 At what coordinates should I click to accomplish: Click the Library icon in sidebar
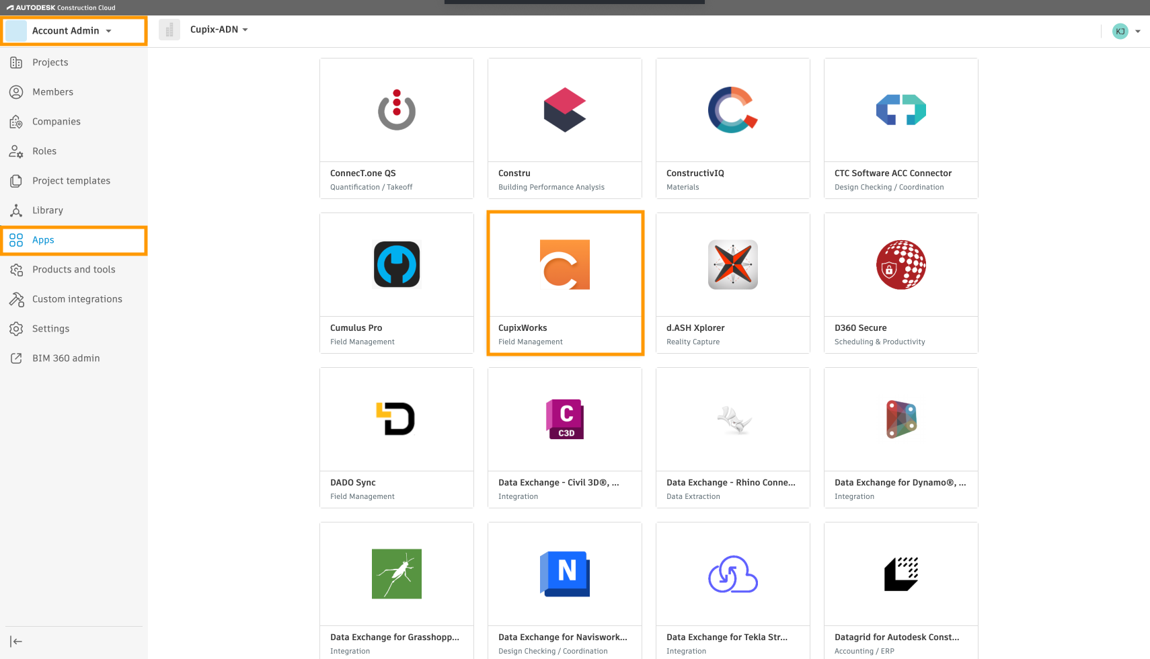pos(16,210)
